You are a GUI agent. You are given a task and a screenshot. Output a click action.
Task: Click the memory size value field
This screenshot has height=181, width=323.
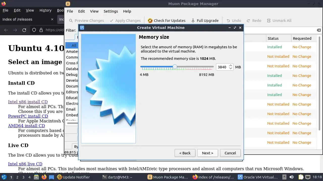click(x=222, y=67)
